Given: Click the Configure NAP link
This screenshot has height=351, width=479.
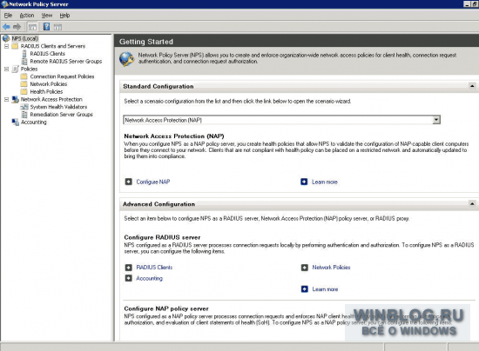Looking at the screenshot, I should [x=153, y=182].
